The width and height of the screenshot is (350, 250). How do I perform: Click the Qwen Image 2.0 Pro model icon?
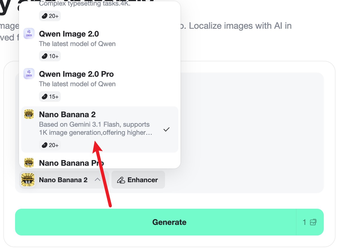click(x=29, y=74)
